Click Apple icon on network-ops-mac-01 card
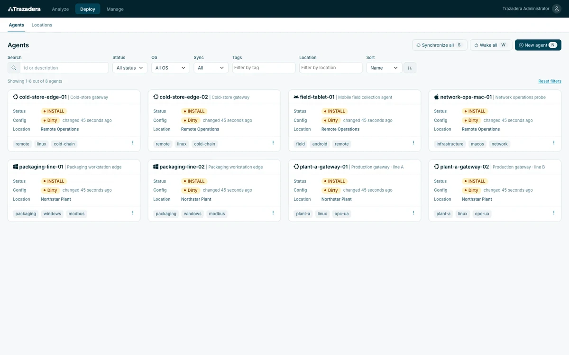This screenshot has height=355, width=569. coord(437,97)
